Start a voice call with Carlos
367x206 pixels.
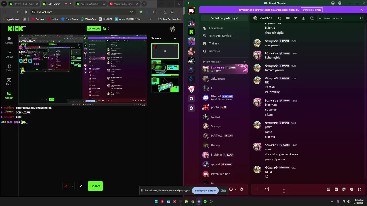[x=280, y=18]
